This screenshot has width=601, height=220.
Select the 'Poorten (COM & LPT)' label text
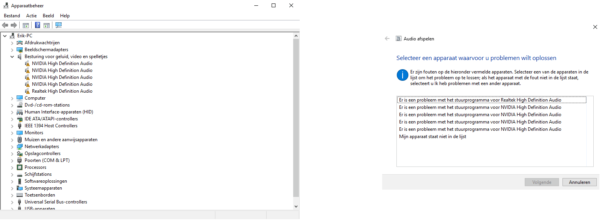coord(47,160)
